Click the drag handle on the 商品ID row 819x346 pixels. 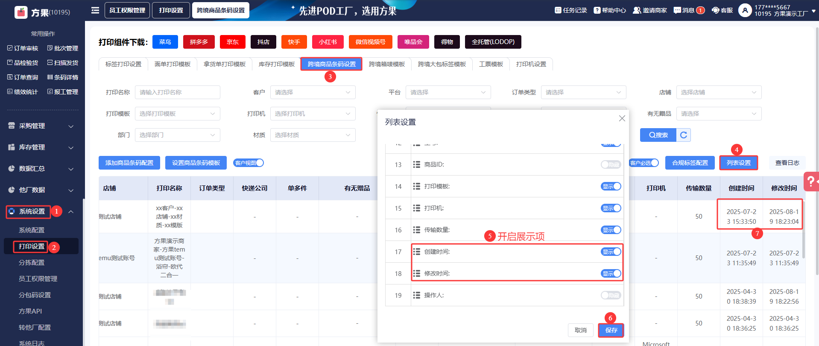pos(416,164)
